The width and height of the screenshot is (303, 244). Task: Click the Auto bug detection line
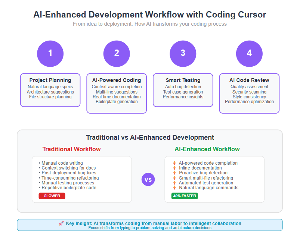point(183,87)
